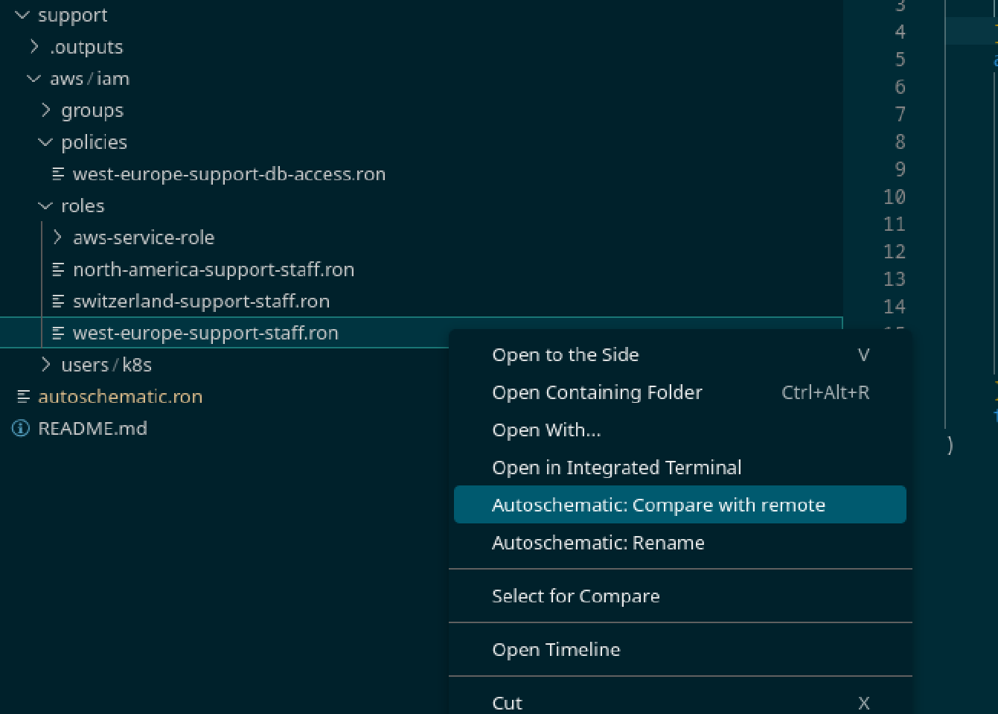Collapse the policies folder
The width and height of the screenshot is (998, 714).
(x=45, y=142)
